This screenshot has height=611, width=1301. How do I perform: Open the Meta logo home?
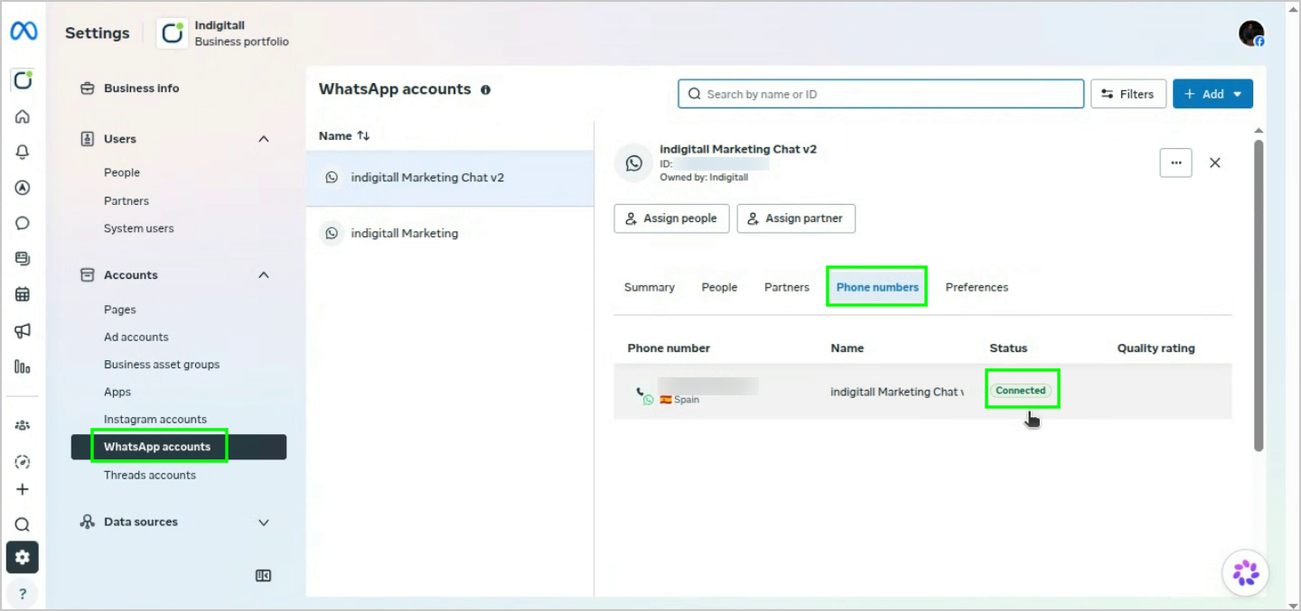pyautogui.click(x=23, y=32)
